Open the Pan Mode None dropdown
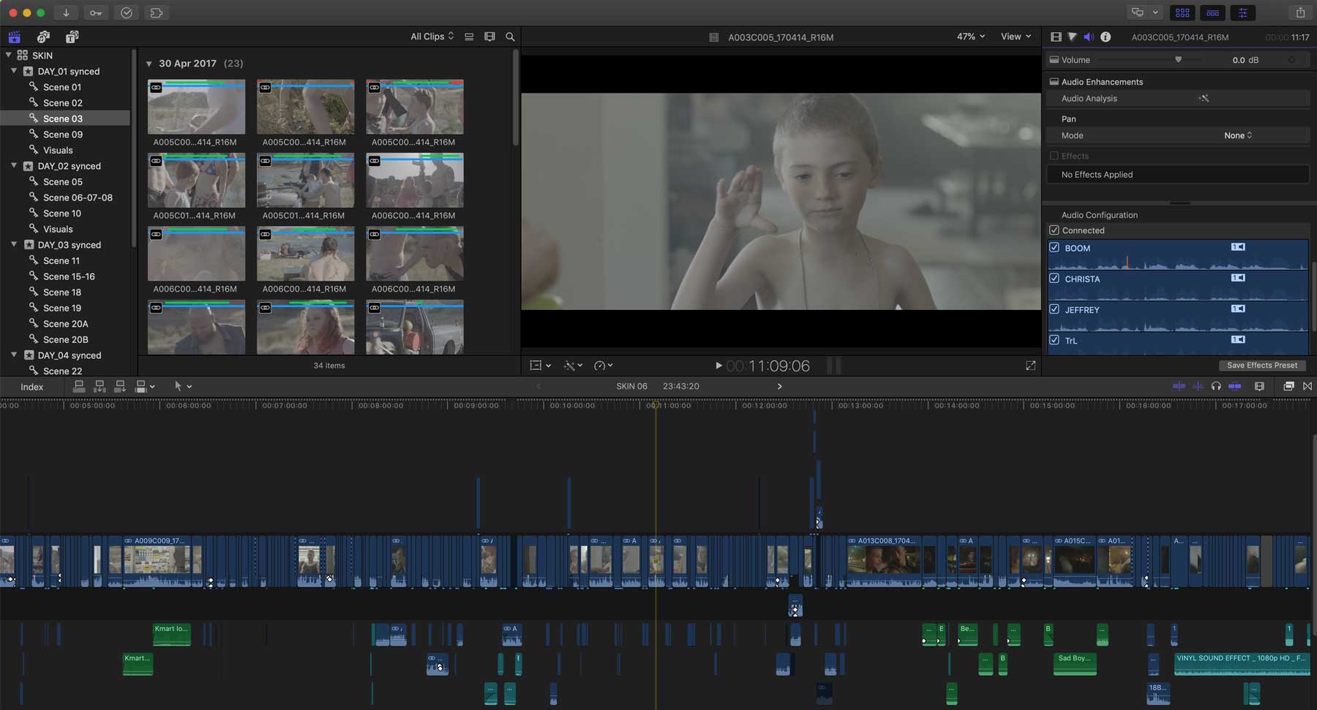Viewport: 1317px width, 710px height. click(1238, 135)
